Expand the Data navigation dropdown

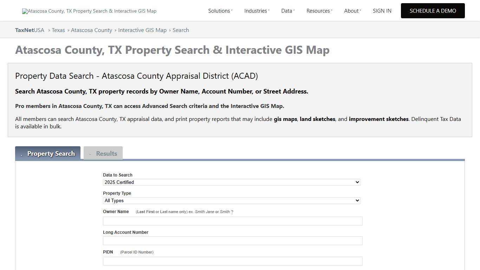pyautogui.click(x=286, y=11)
